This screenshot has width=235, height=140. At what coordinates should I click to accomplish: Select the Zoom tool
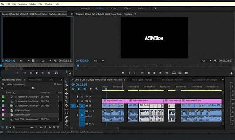(66, 125)
